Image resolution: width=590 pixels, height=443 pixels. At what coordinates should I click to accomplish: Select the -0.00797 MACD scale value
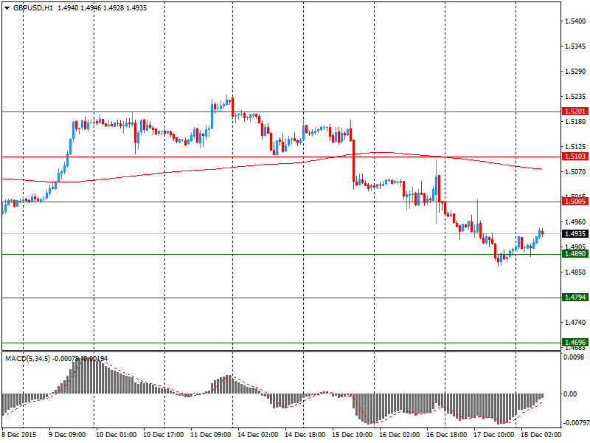point(576,423)
